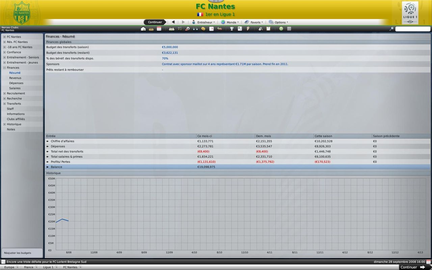
Task: Expand the Recrutement section in the sidebar
Action: [x=4, y=93]
